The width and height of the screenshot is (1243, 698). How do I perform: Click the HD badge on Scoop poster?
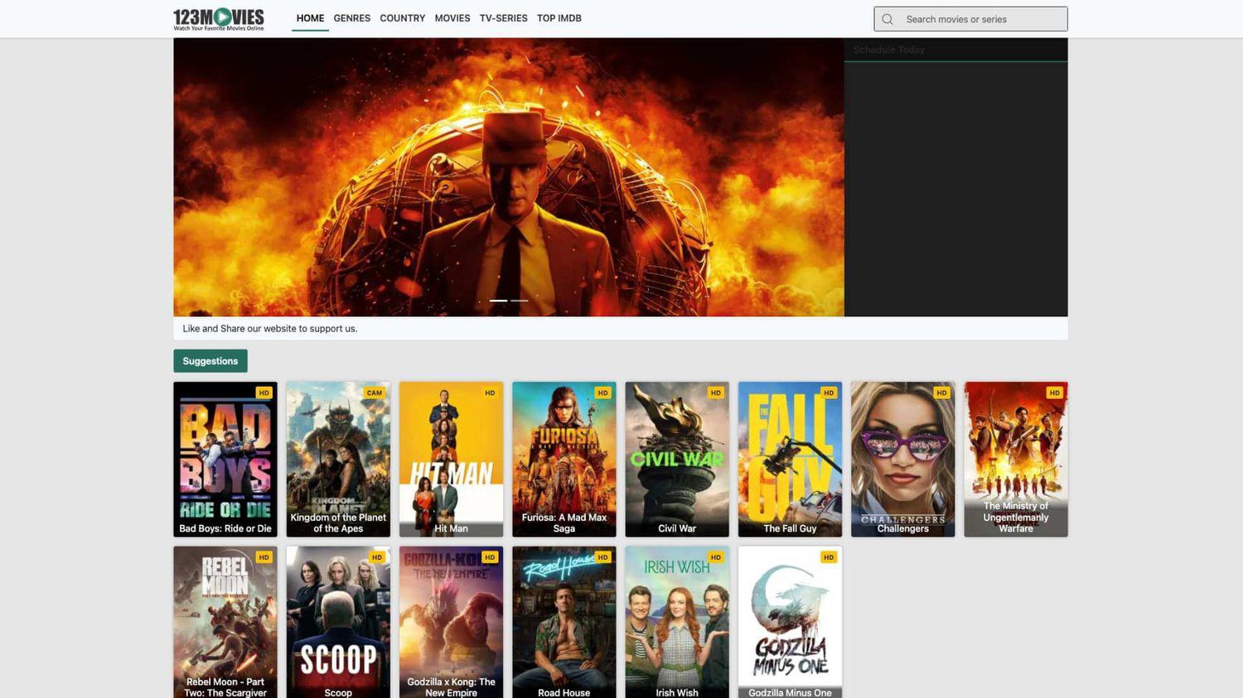click(x=377, y=558)
